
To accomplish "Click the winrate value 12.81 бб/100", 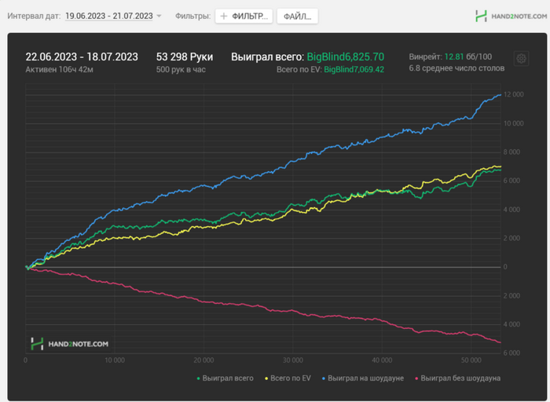I will (468, 57).
